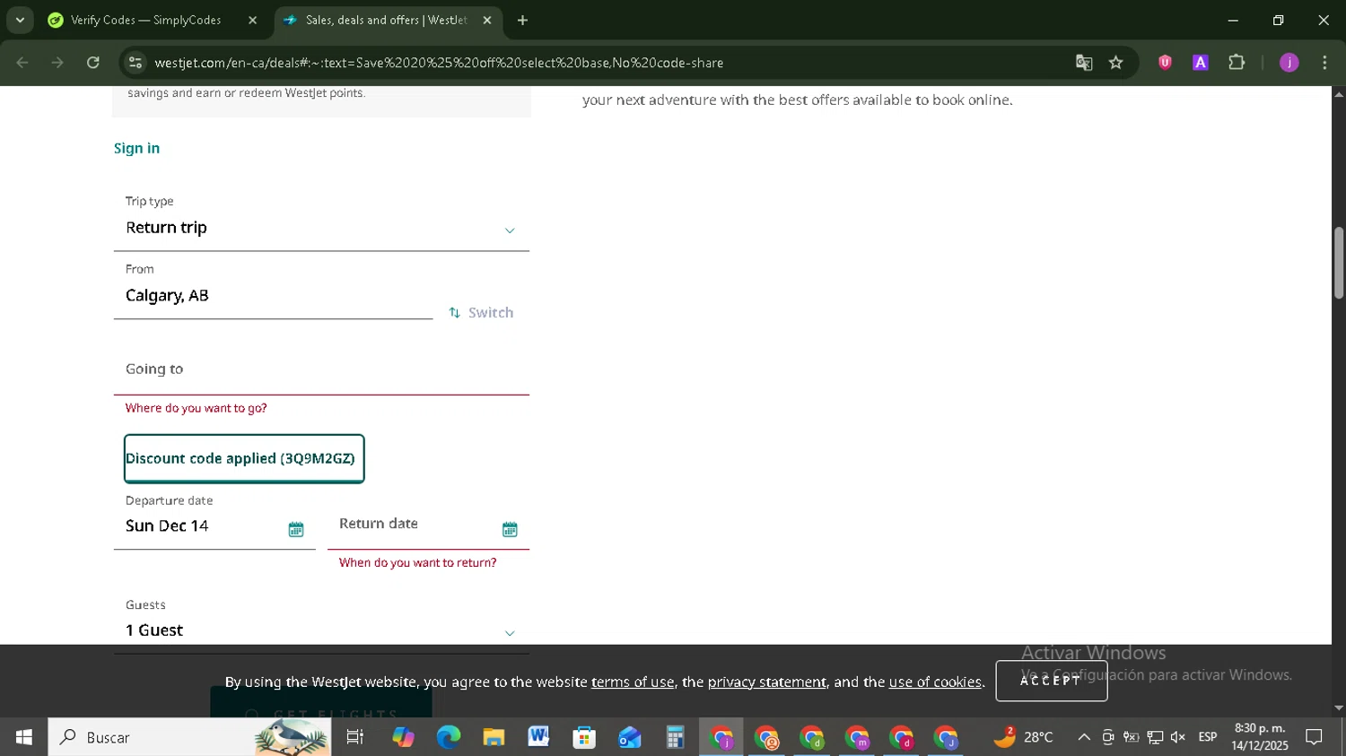
Task: Open the Extensions puzzle icon
Action: click(1237, 63)
